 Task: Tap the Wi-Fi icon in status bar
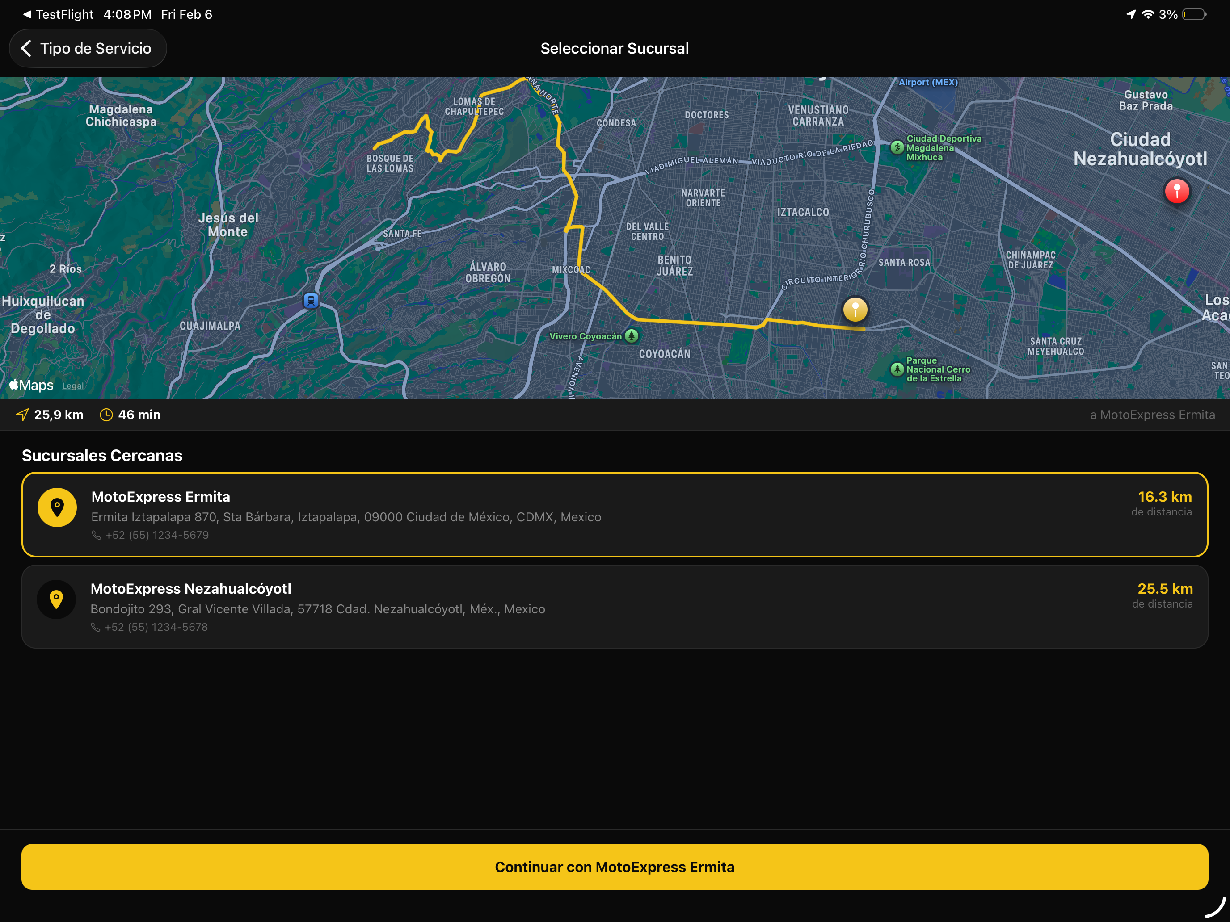point(1148,14)
